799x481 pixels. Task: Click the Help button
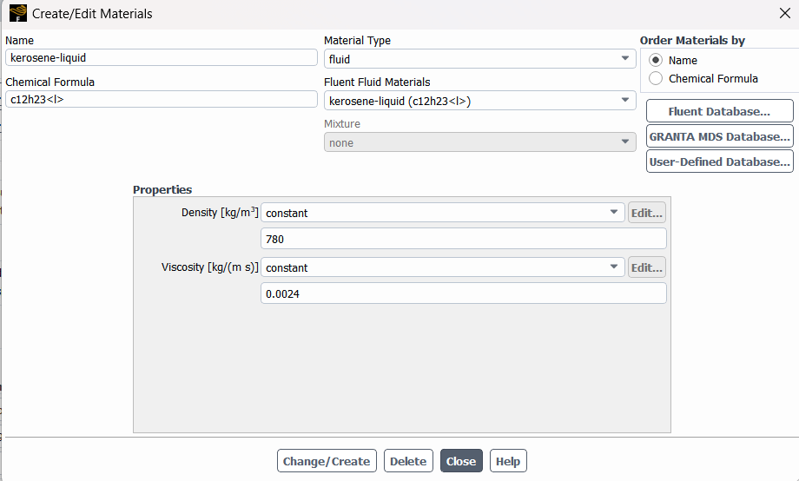click(x=508, y=461)
